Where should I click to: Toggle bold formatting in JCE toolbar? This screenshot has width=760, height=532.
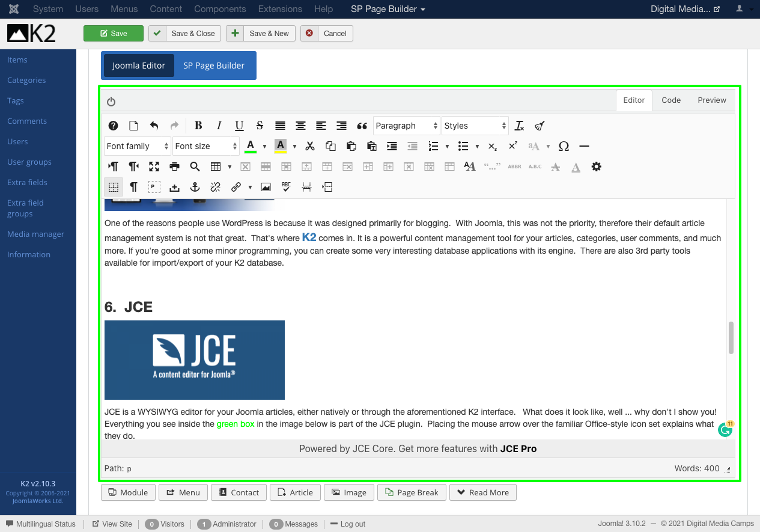coord(198,126)
